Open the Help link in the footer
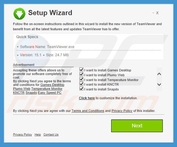The width and height of the screenshot is (177, 147). click(x=38, y=134)
